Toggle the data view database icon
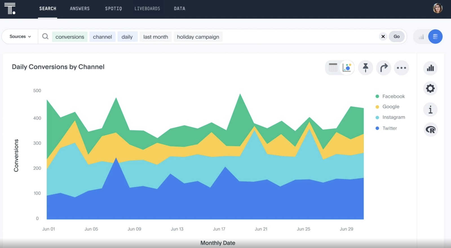This screenshot has width=451, height=248. click(x=435, y=37)
